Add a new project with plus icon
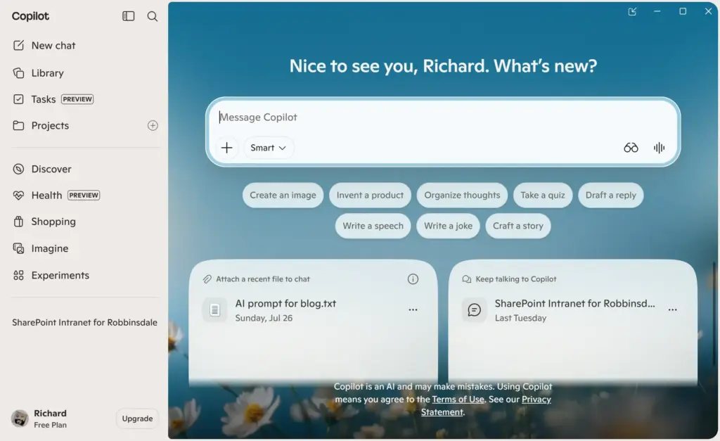This screenshot has height=441, width=720. [153, 125]
